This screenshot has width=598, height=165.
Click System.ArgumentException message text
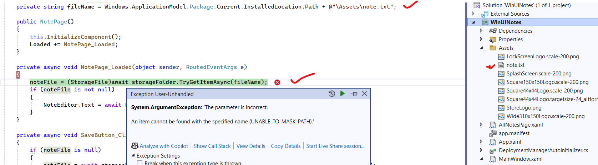[x=199, y=107]
